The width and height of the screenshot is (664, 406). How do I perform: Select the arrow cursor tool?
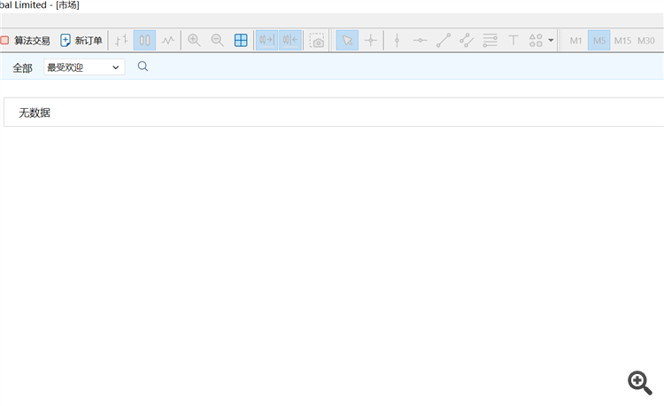click(x=347, y=41)
